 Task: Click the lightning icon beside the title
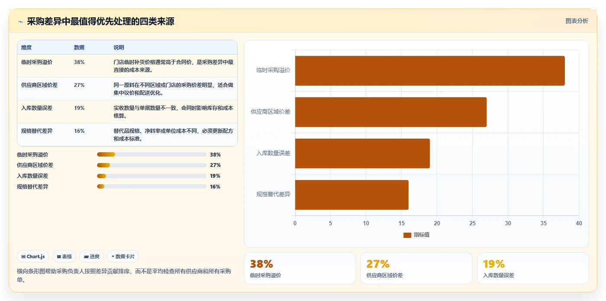tap(20, 21)
